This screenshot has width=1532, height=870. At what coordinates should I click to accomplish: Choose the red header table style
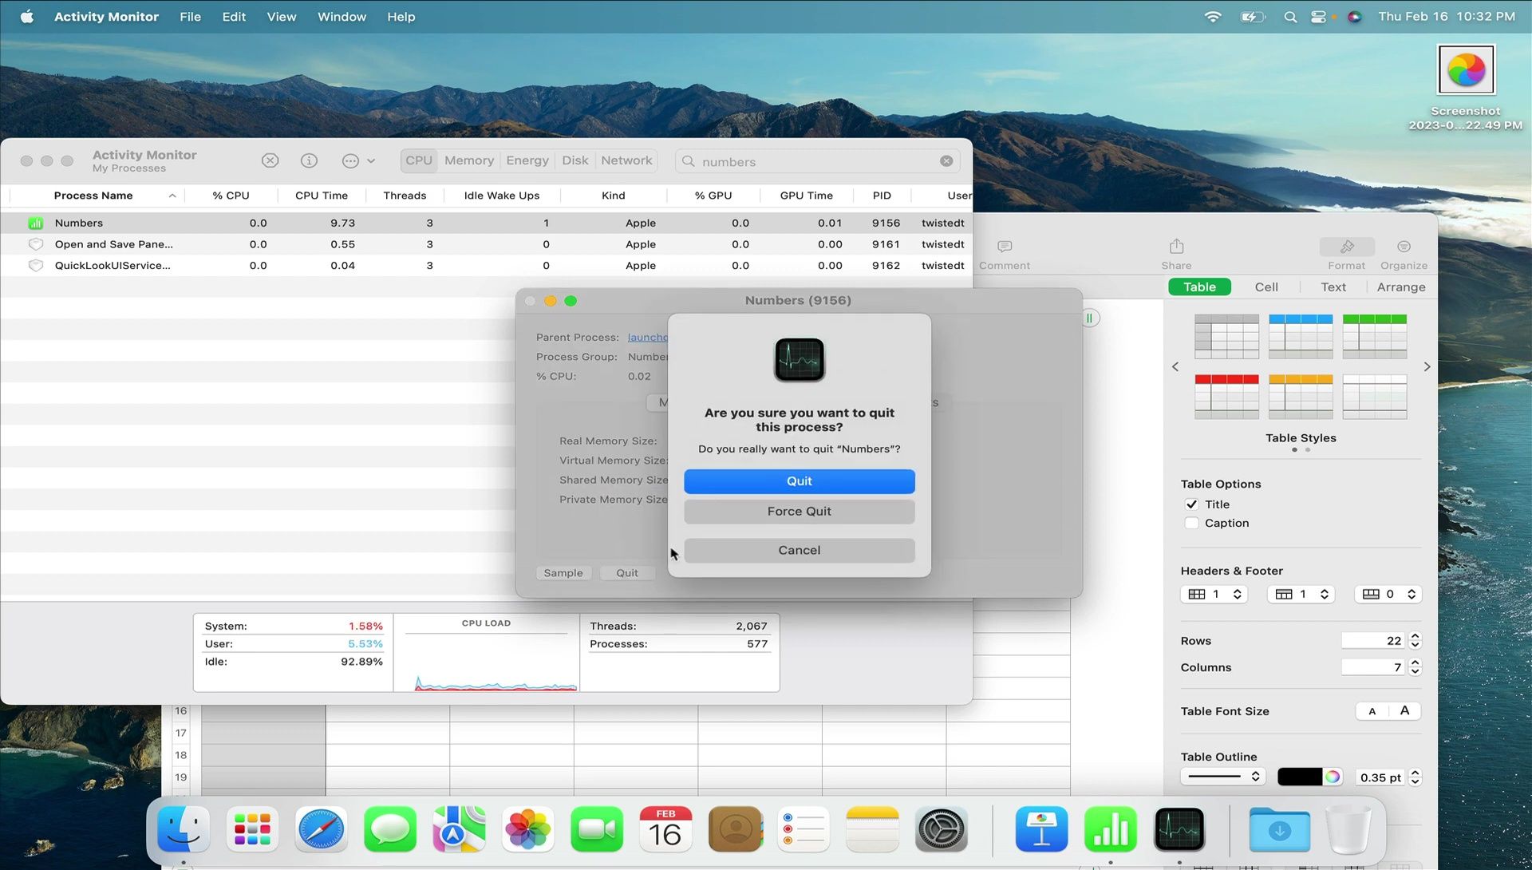point(1226,397)
